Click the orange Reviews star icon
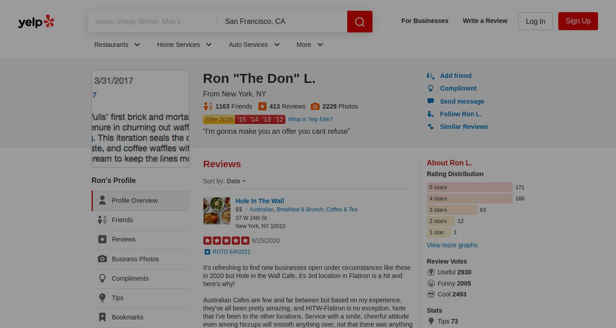Image resolution: width=616 pixels, height=328 pixels. (x=262, y=106)
